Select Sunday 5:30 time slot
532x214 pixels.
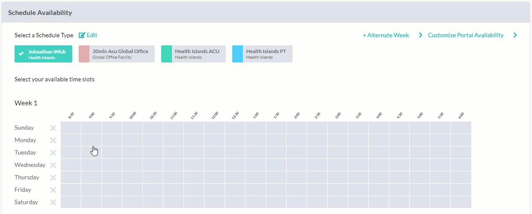(440, 128)
